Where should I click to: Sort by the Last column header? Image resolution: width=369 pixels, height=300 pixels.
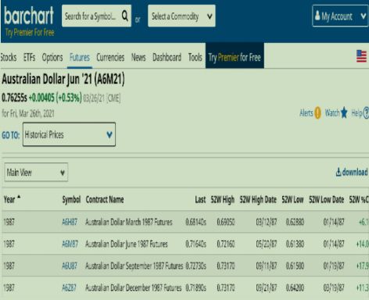point(200,200)
